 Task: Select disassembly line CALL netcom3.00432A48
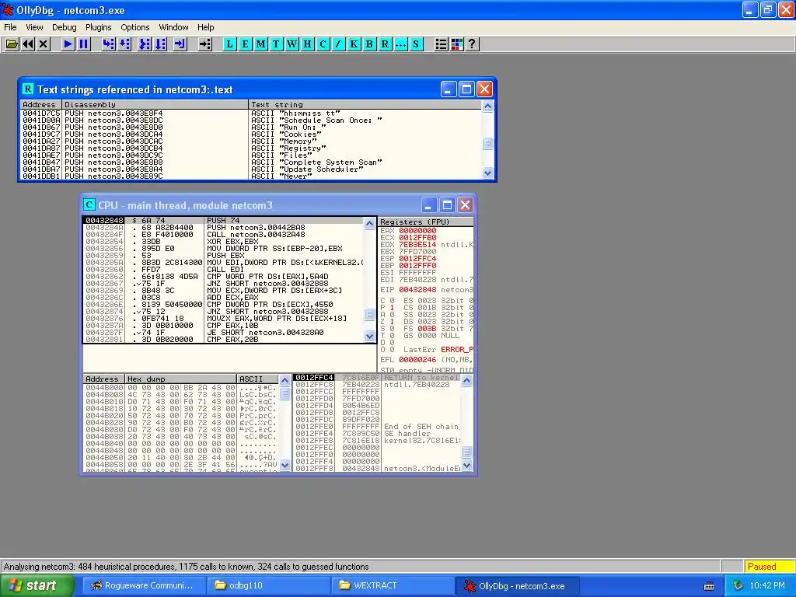tap(223, 235)
